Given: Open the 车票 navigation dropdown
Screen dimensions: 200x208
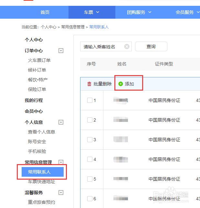Looking at the screenshot, I should click(x=92, y=12).
